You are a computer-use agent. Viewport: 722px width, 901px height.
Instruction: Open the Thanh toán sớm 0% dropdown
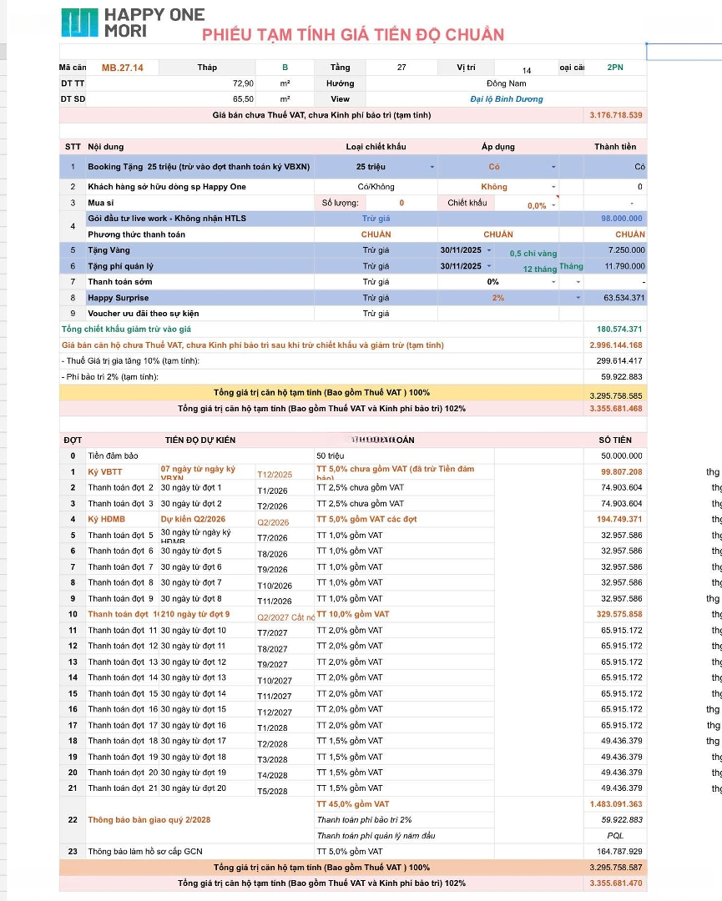(x=554, y=282)
